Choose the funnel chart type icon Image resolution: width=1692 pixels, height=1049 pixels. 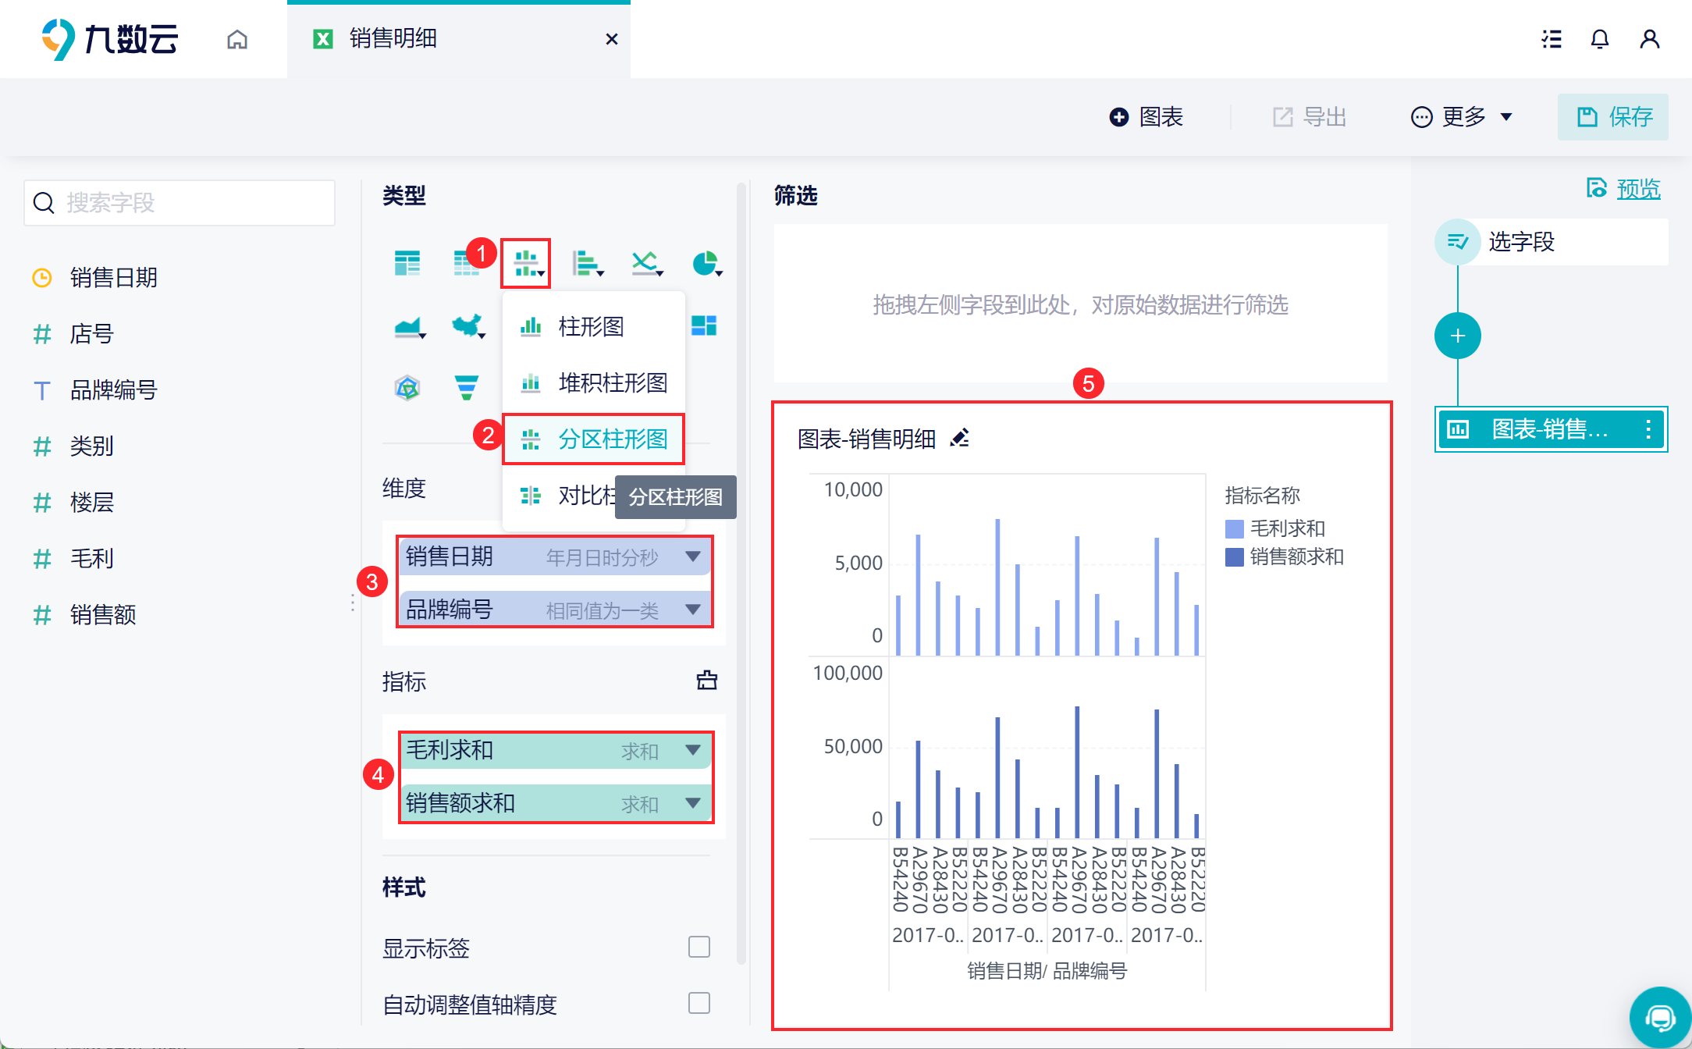[466, 387]
